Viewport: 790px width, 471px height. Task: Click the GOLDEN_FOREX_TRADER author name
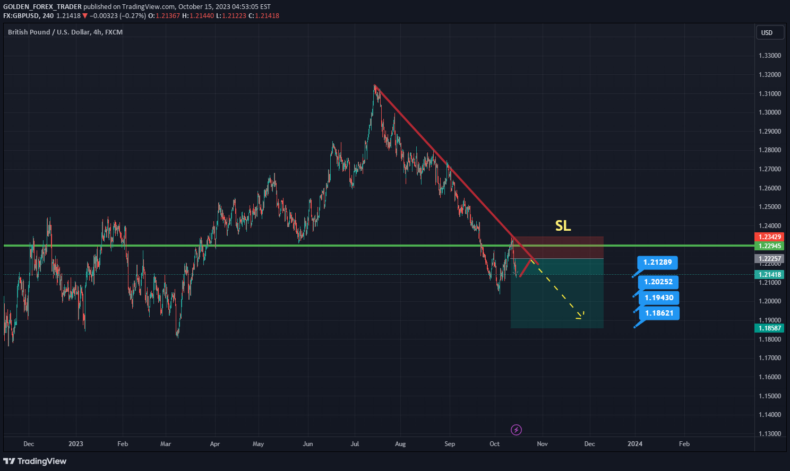coord(42,7)
